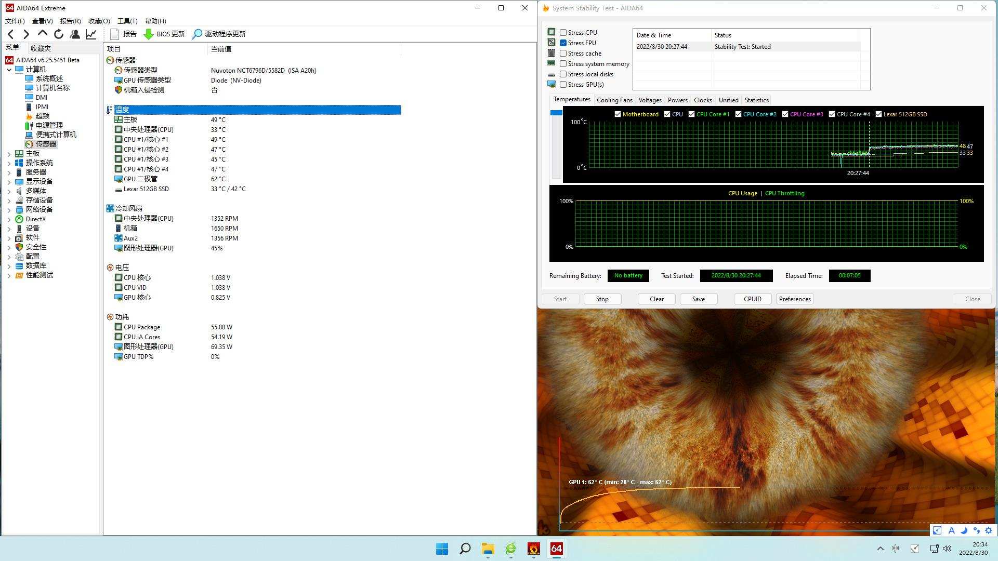Click the Stop button
Image resolution: width=998 pixels, height=561 pixels.
pyautogui.click(x=602, y=299)
